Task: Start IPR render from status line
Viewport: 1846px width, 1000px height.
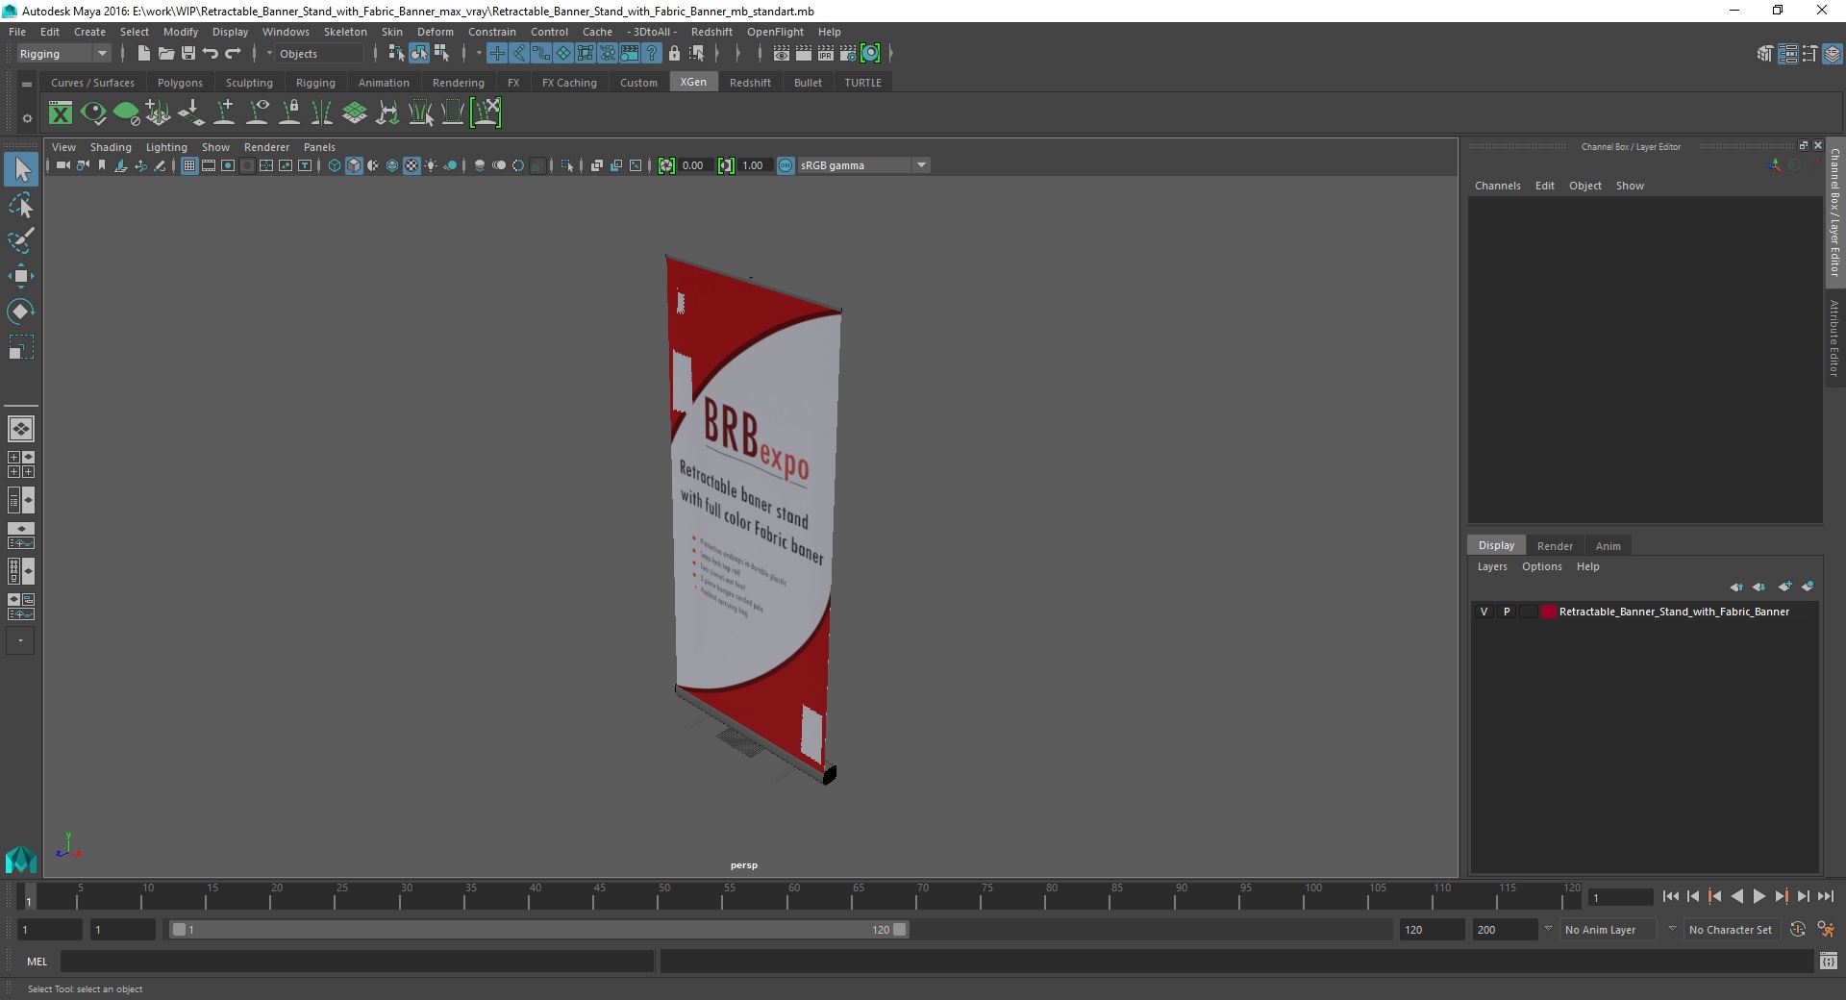Action: pyautogui.click(x=826, y=54)
